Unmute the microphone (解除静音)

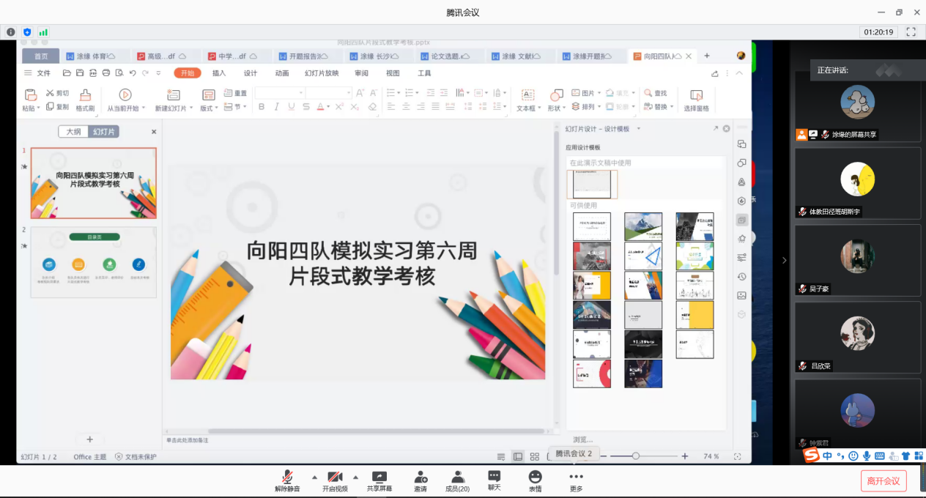coord(287,477)
